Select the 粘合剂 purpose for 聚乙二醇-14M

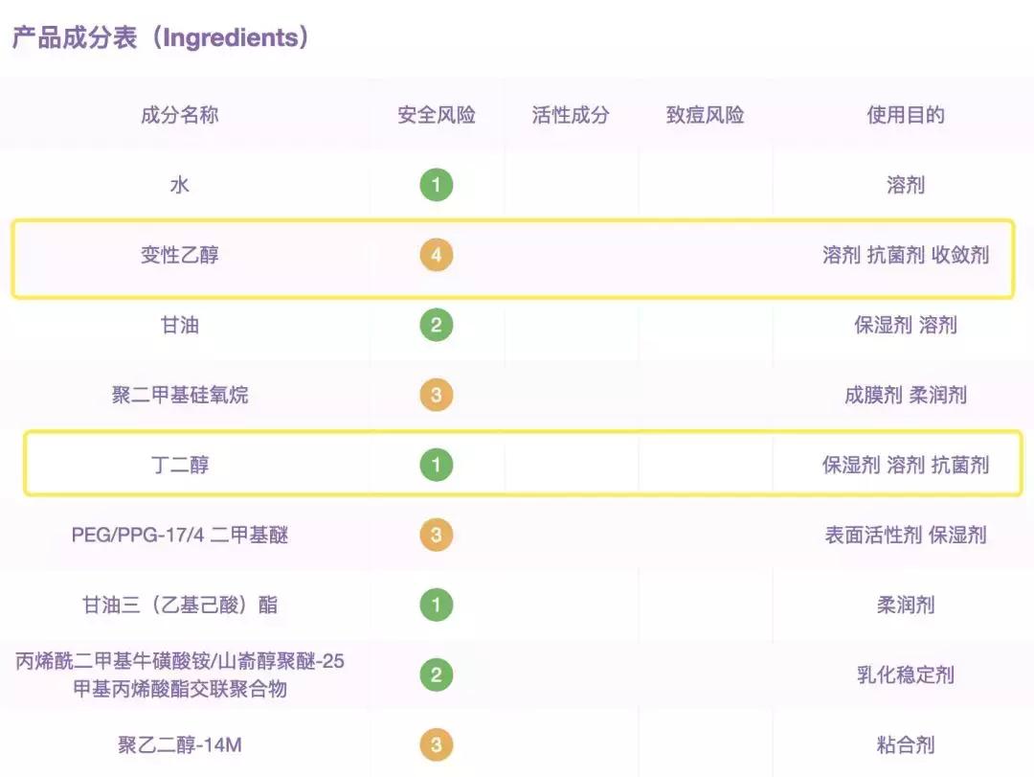click(906, 744)
